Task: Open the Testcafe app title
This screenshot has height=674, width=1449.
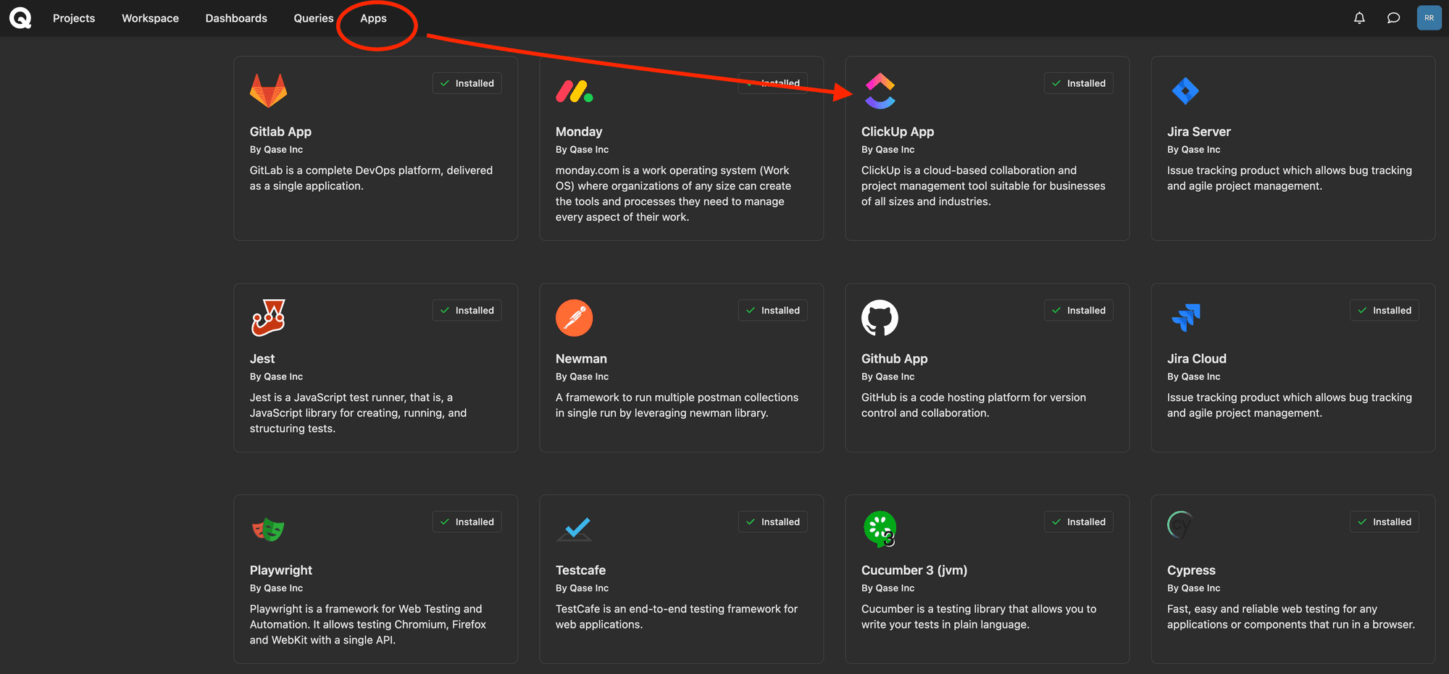Action: pyautogui.click(x=580, y=570)
